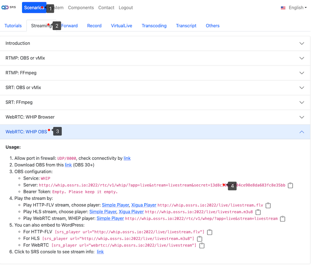Open the OBS download link
This screenshot has height=265, width=311.
tap(68, 165)
